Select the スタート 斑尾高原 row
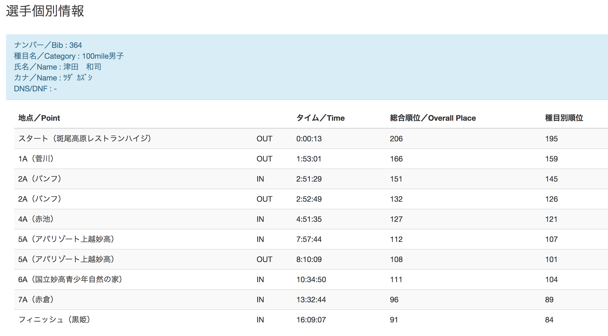 click(x=85, y=139)
